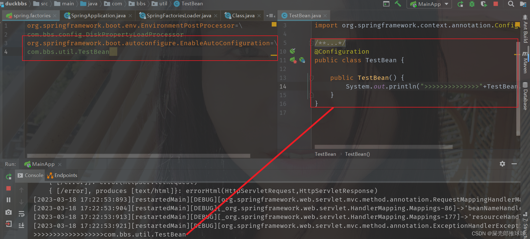Click bbs package in breadcrumb
The image size is (530, 239).
pyautogui.click(x=137, y=4)
